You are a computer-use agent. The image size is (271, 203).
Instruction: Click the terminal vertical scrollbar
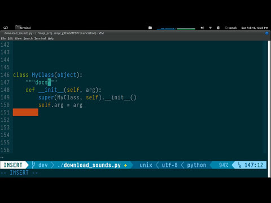[x=269, y=109]
